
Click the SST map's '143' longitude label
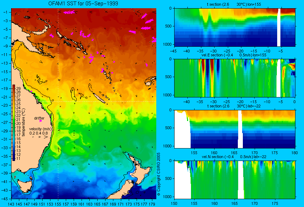(11, 204)
